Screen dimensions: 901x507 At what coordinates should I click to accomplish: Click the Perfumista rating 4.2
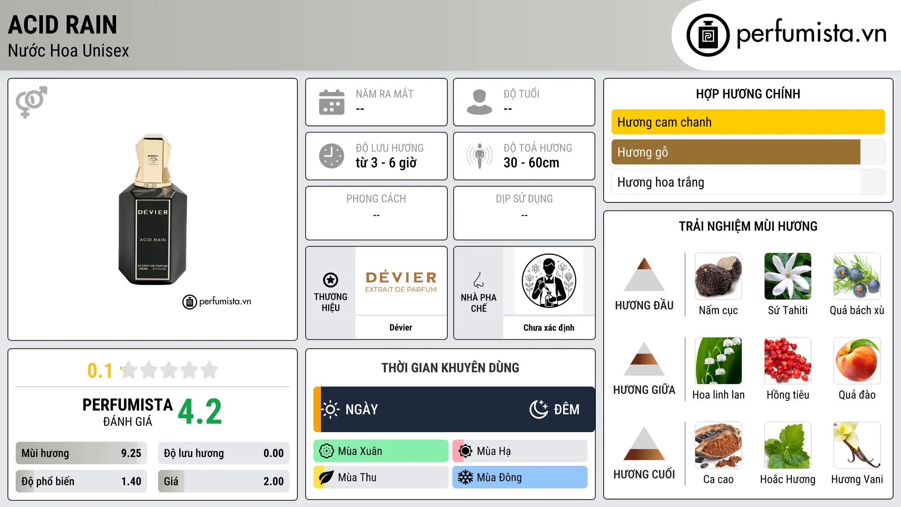pyautogui.click(x=200, y=411)
